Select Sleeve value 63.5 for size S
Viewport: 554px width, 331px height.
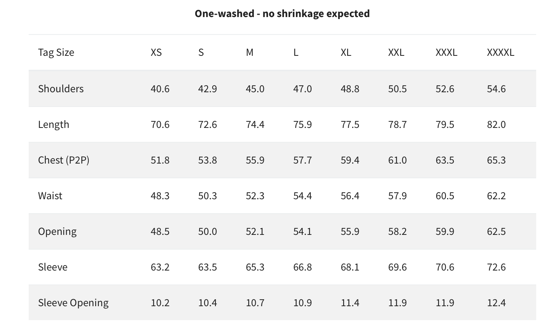[208, 267]
